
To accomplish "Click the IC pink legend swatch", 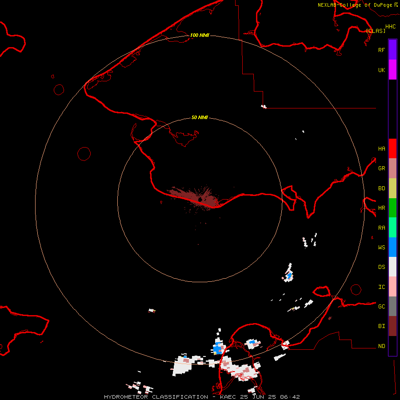I will [x=392, y=287].
